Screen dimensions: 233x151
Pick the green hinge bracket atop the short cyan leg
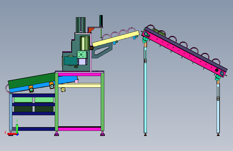[x=217, y=78]
